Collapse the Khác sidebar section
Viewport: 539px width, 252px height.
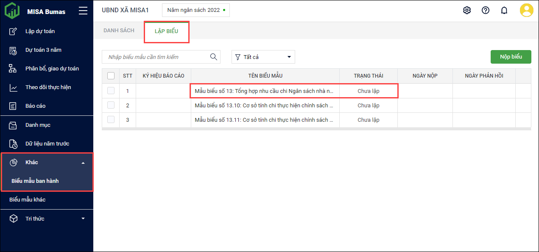[83, 162]
